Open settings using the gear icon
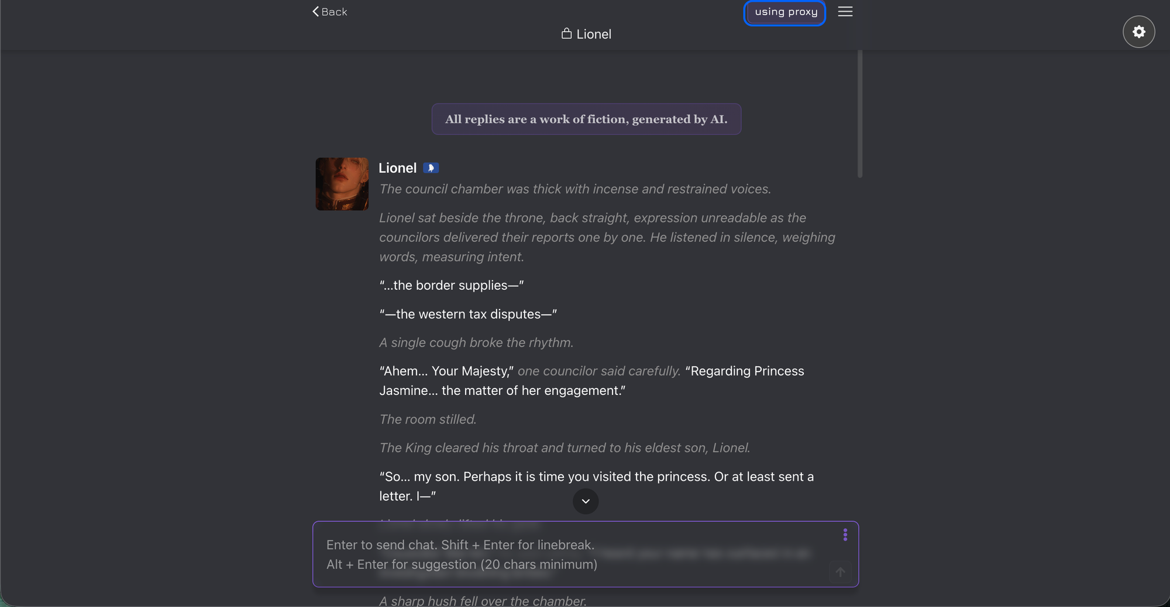 point(1138,31)
